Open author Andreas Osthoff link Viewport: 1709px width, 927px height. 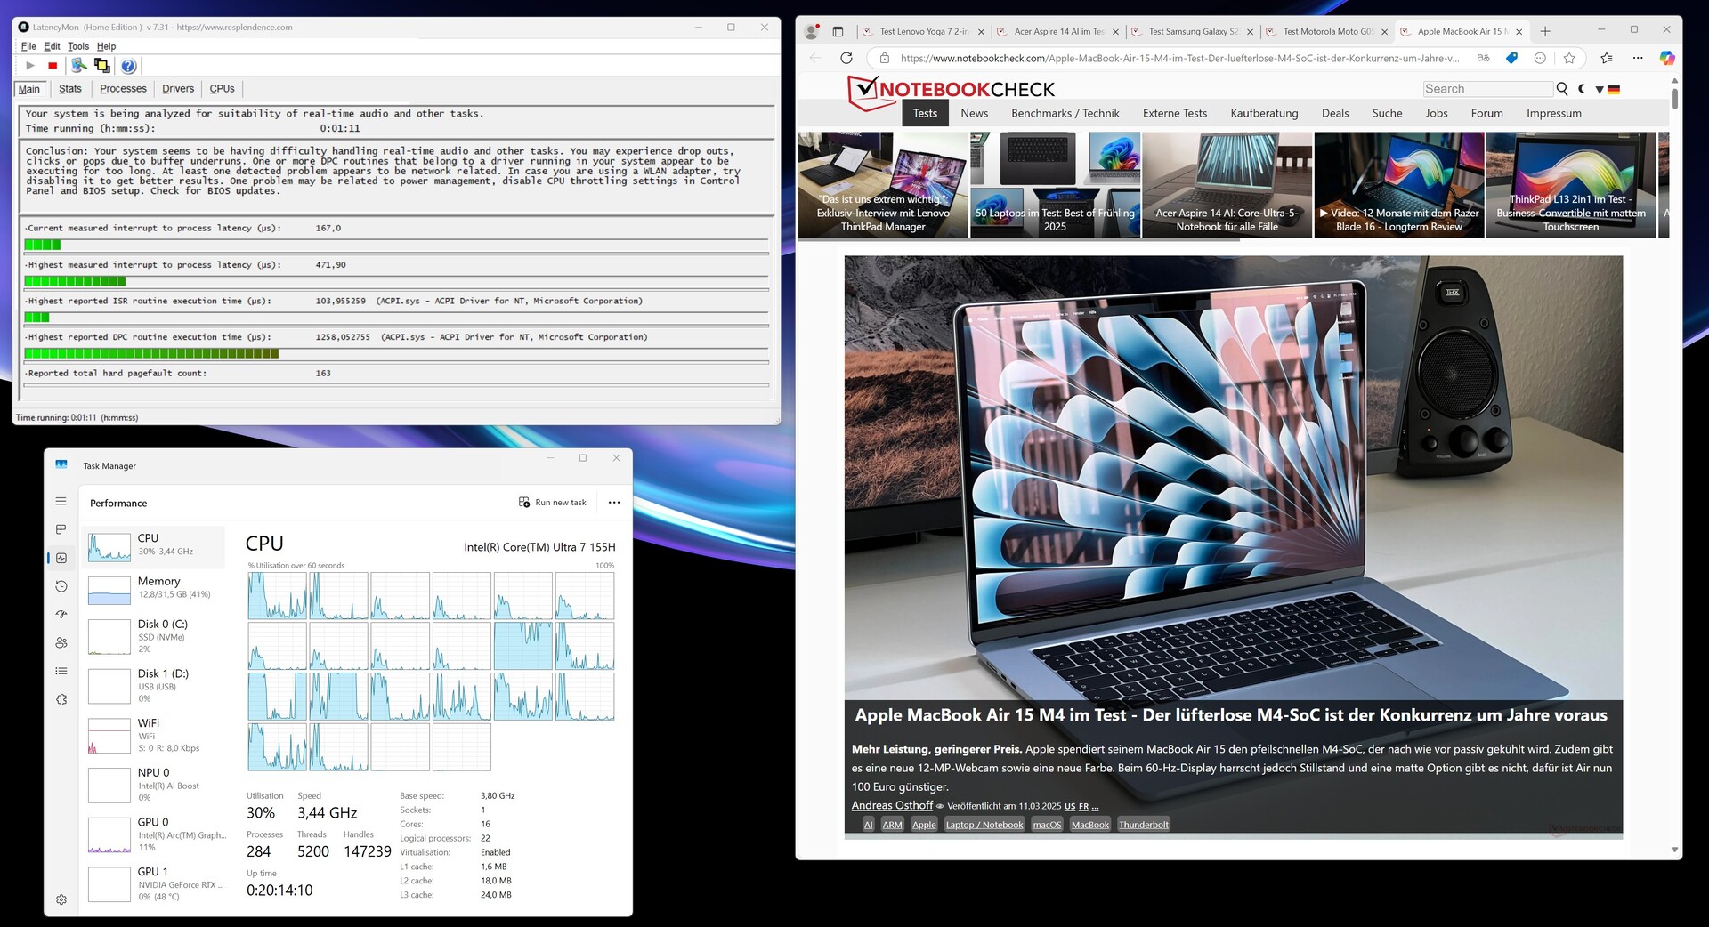892,805
